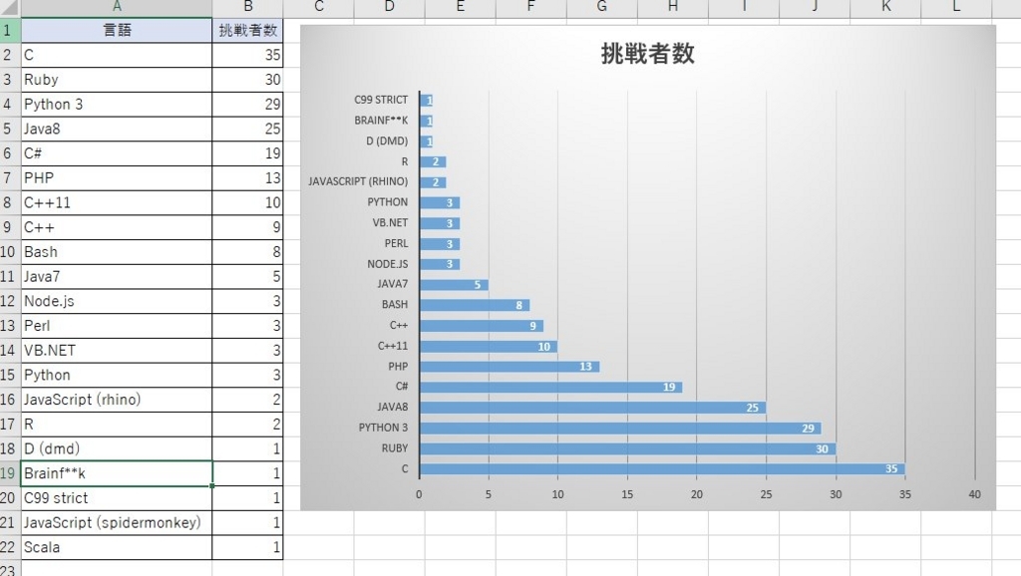Select the value 35 in column B
The image size is (1021, 576).
[247, 55]
